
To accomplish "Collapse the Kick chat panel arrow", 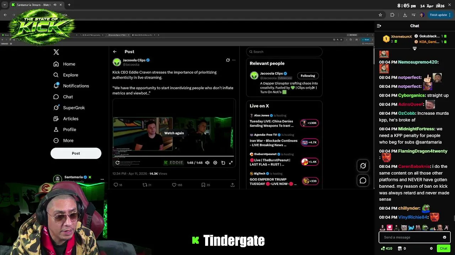I will (379, 26).
